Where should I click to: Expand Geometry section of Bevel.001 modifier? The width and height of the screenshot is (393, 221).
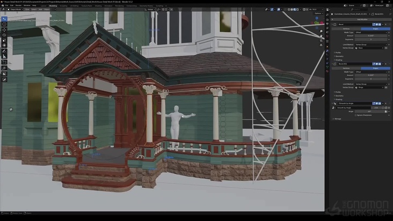pos(339,96)
